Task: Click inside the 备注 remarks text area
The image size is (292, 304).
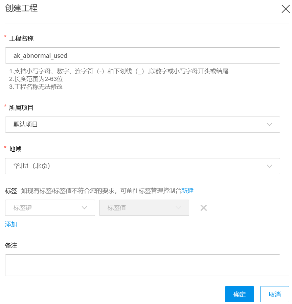Action: [142, 265]
